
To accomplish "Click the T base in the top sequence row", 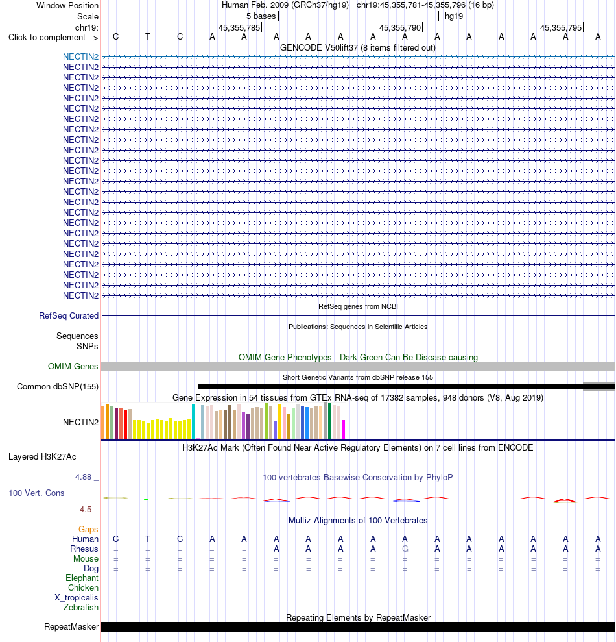I will point(148,37).
